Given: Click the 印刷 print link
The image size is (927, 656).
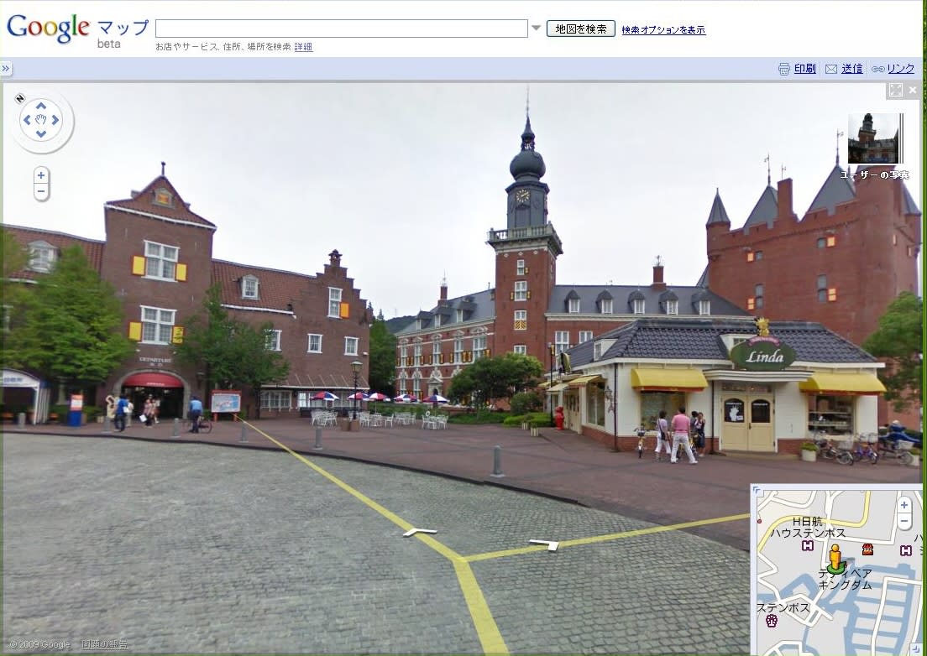Looking at the screenshot, I should click(804, 69).
